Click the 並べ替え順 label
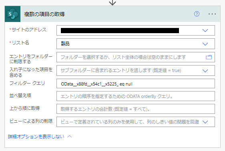225x151 pixels. pyautogui.click(x=20, y=95)
